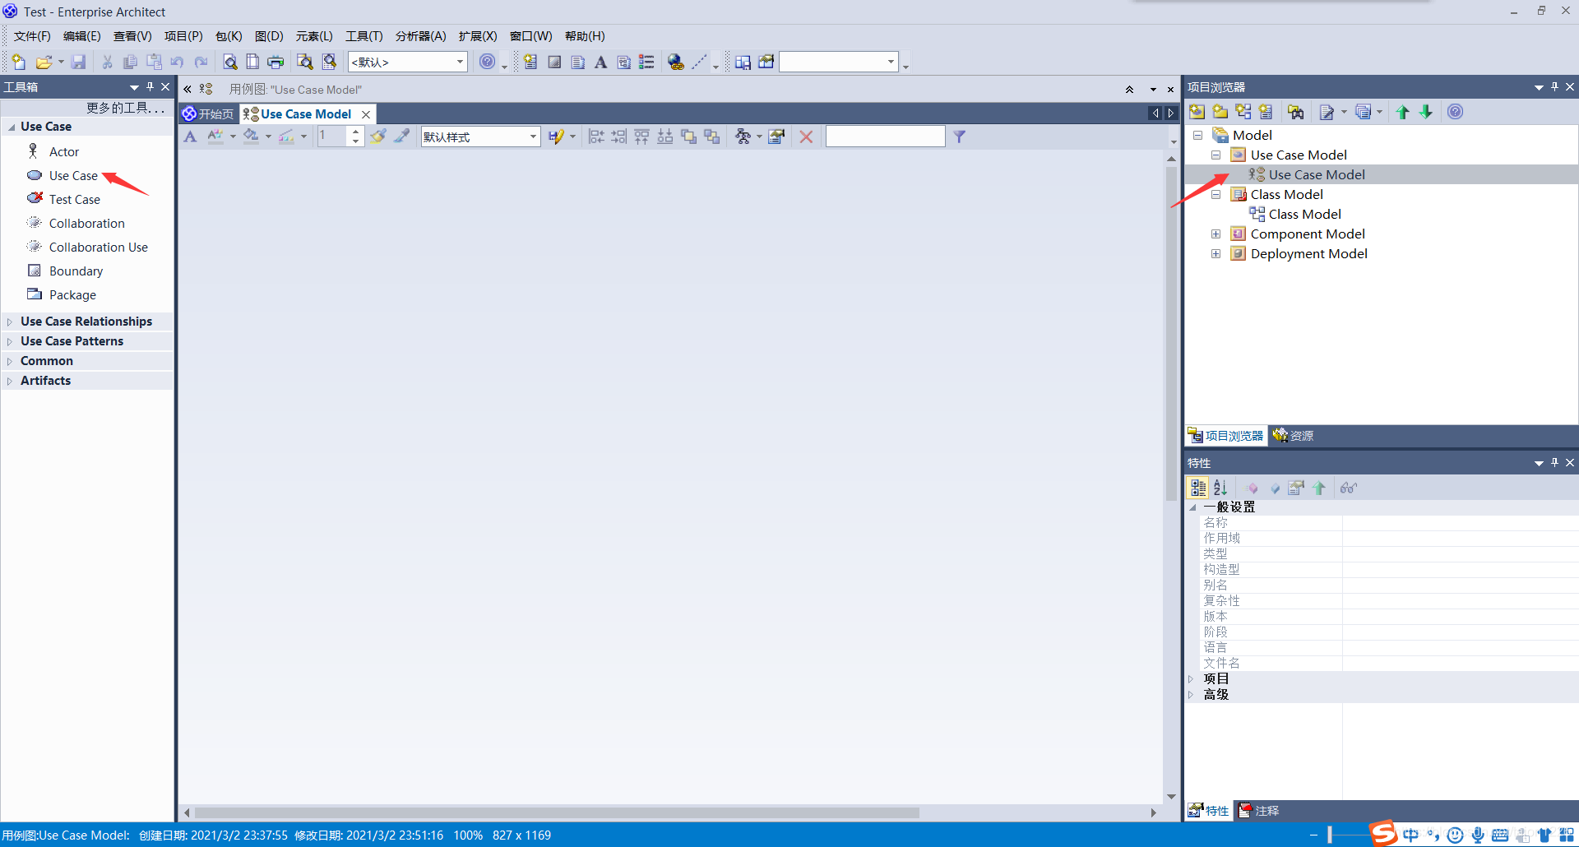Switch to the 资源 tab
The image size is (1579, 847).
click(x=1294, y=435)
